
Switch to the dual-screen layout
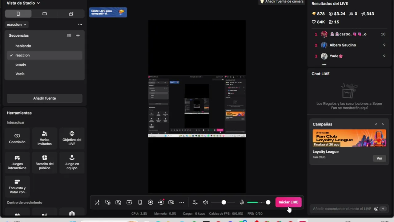[71, 14]
